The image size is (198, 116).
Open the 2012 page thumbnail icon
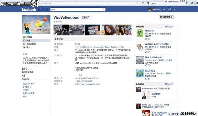140,60
